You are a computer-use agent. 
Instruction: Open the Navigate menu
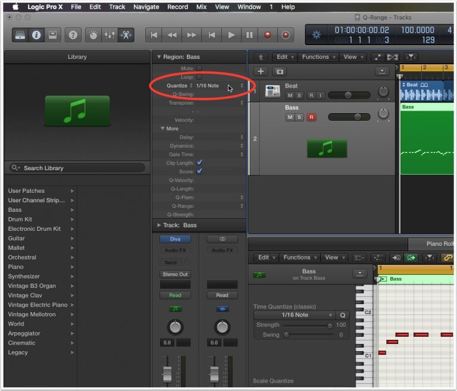click(x=146, y=7)
